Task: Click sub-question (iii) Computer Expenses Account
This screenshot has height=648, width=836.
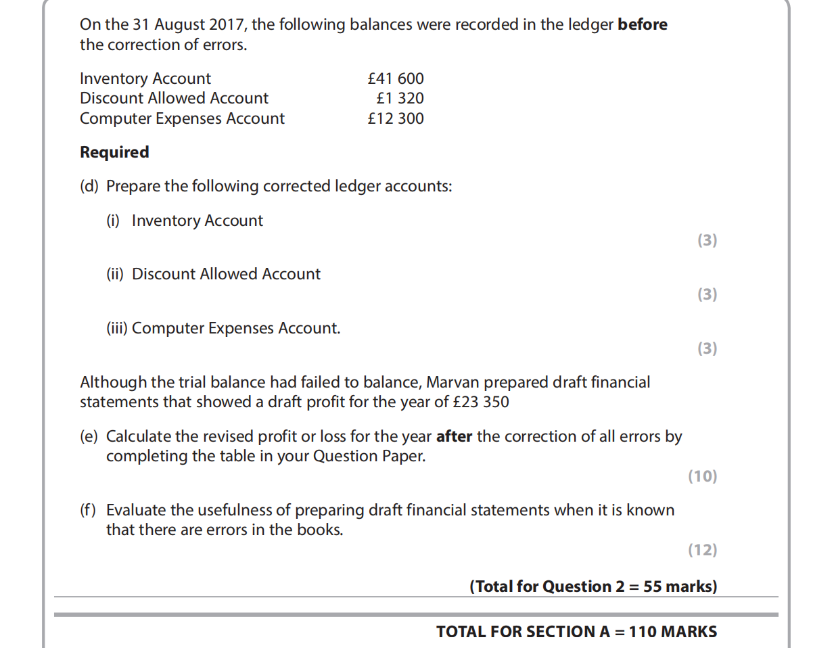Action: 235,328
